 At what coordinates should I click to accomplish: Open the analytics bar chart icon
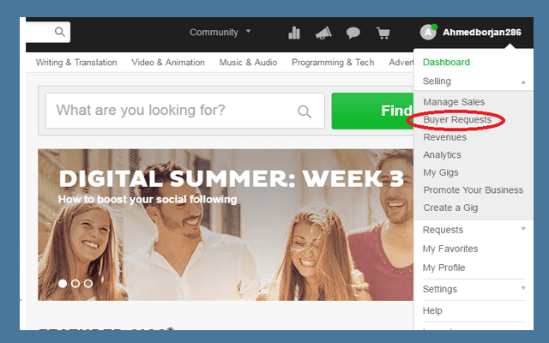(294, 33)
